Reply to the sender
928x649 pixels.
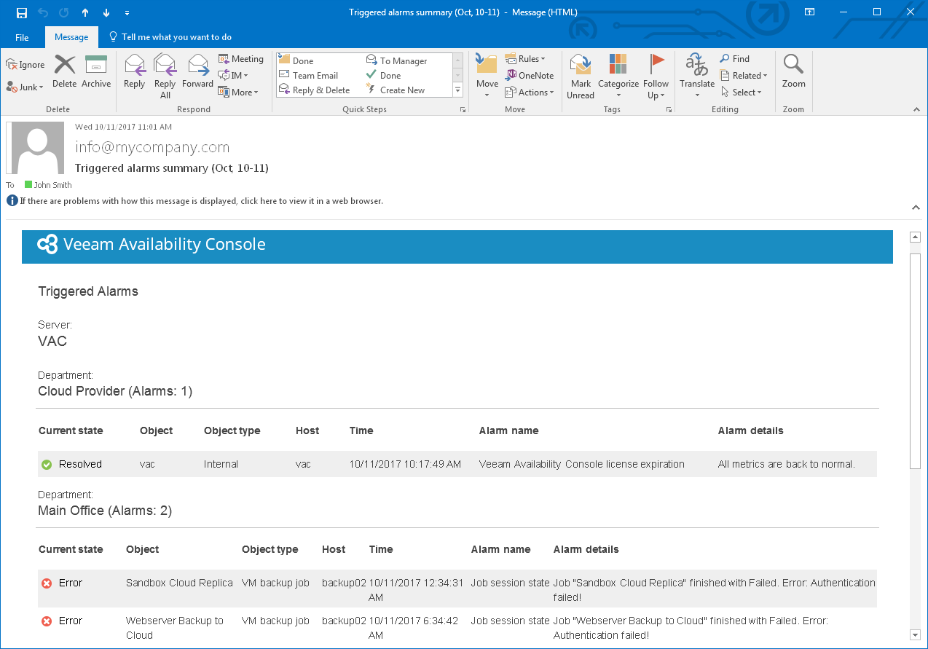(134, 72)
